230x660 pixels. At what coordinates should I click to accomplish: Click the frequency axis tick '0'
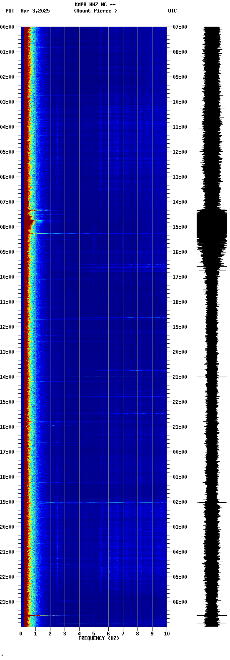click(21, 634)
